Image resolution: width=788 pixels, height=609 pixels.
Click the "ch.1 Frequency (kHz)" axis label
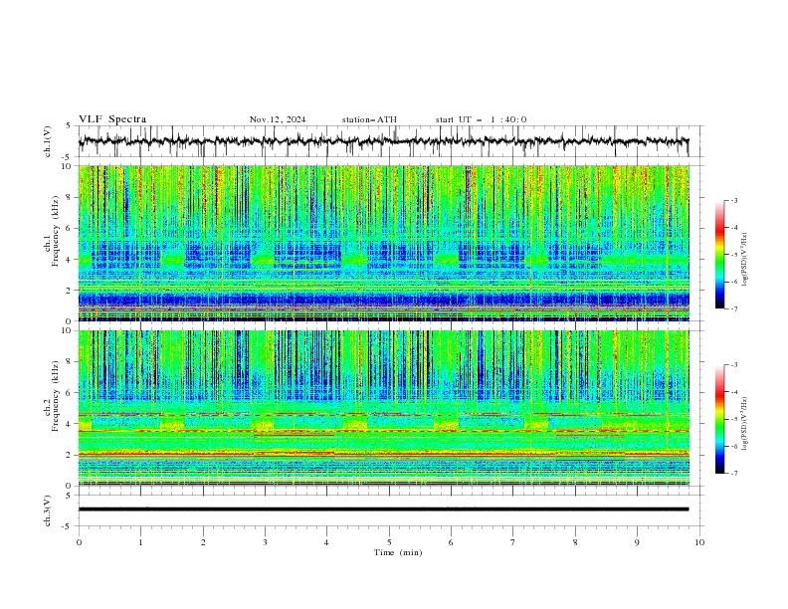pyautogui.click(x=52, y=229)
